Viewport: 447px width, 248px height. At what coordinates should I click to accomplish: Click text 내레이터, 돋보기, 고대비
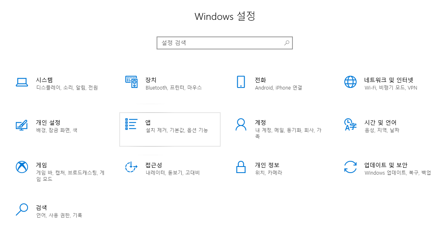pyautogui.click(x=173, y=173)
